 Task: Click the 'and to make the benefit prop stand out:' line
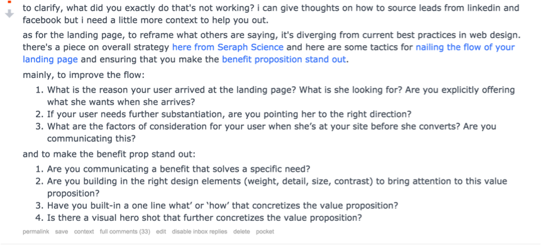click(109, 154)
